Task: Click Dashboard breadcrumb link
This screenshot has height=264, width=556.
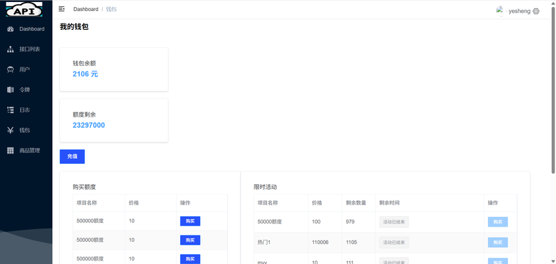Action: 85,9
